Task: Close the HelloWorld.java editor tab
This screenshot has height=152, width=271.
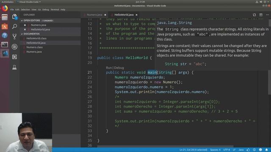Action: (136, 15)
